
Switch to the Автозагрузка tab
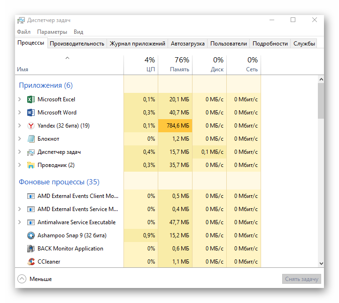point(188,44)
